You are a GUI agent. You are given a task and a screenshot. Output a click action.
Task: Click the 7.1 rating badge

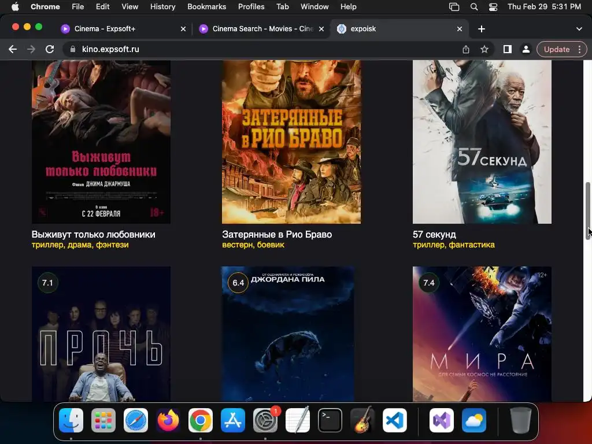(x=47, y=283)
